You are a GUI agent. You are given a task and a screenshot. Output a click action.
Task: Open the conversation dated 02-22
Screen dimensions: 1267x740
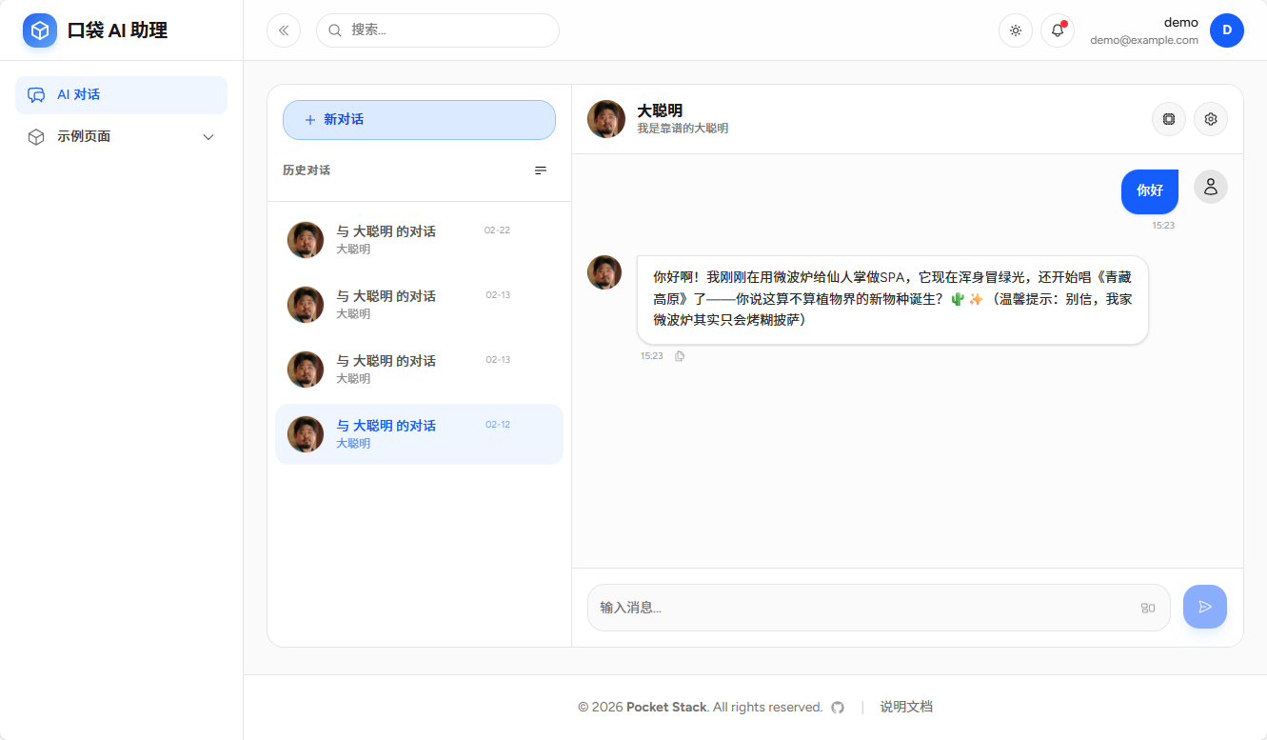(419, 239)
